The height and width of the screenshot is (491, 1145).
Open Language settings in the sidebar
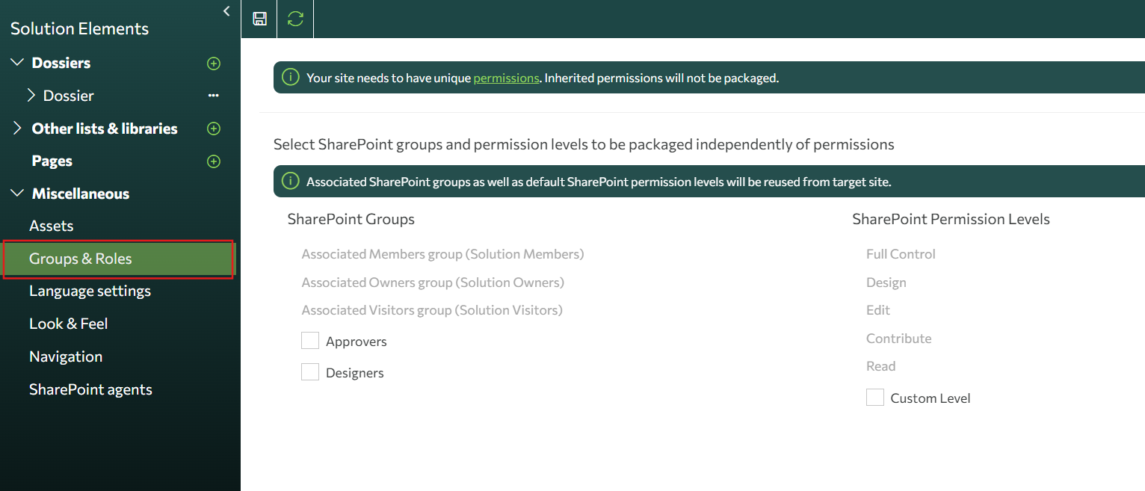[90, 291]
